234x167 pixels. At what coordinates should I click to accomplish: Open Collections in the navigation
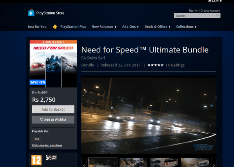[185, 27]
